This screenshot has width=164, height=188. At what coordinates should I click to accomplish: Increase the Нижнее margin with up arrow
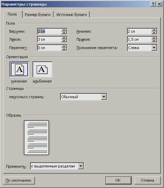154,30
